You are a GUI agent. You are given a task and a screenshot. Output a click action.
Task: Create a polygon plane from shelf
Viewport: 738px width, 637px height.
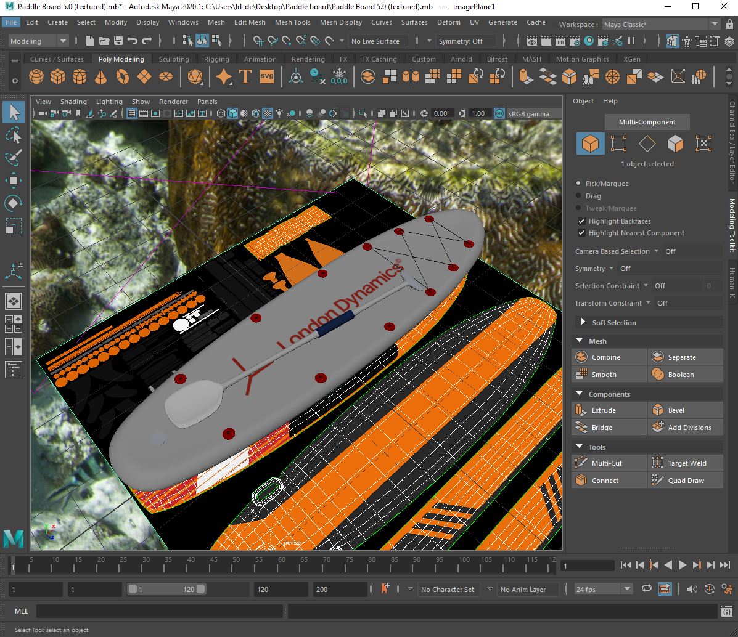(x=144, y=76)
